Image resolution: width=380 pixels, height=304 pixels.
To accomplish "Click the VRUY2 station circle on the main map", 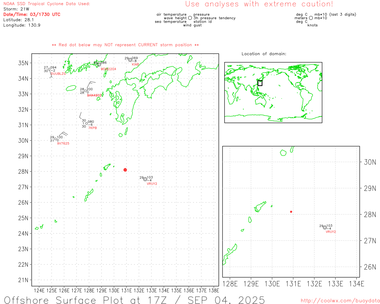I will pyautogui.click(x=145, y=179).
